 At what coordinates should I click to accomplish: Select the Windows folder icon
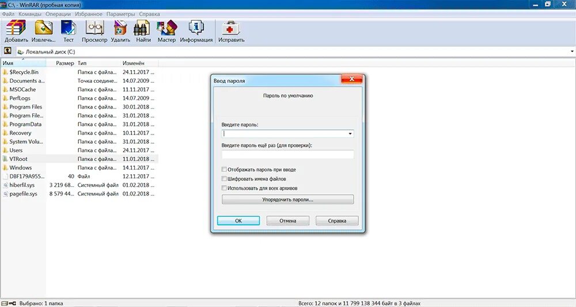[x=5, y=168]
